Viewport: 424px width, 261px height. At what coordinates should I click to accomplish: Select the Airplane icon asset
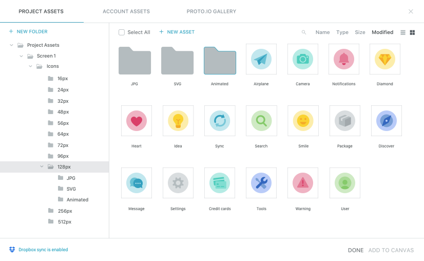[x=261, y=59]
